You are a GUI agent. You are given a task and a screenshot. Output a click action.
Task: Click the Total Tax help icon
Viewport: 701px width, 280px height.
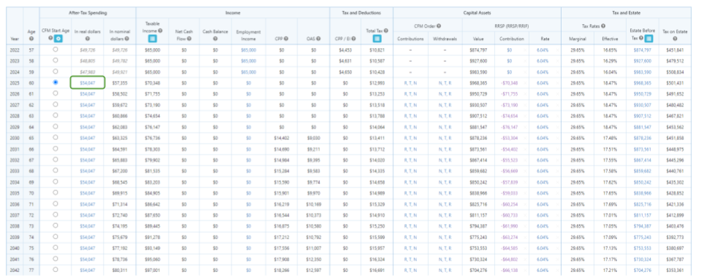click(386, 31)
